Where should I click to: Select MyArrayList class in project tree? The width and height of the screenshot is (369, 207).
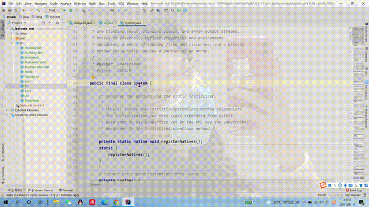pyautogui.click(x=33, y=48)
